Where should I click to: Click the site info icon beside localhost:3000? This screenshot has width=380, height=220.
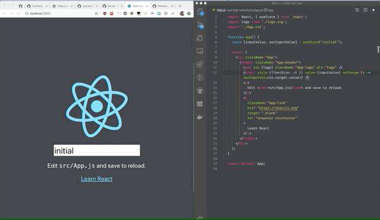click(x=27, y=14)
